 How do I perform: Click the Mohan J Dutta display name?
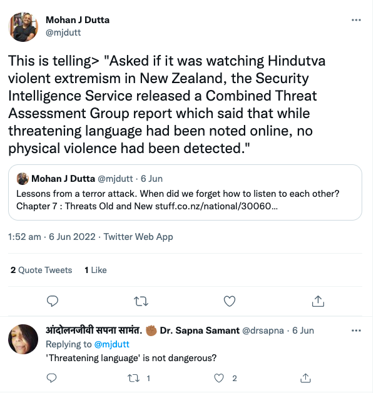pos(78,20)
